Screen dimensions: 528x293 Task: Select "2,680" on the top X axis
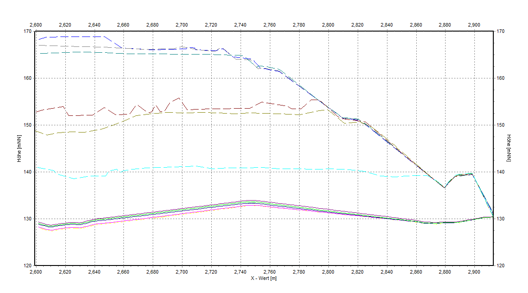(153, 25)
